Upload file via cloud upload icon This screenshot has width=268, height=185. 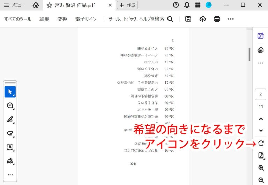pyautogui.click(x=202, y=19)
